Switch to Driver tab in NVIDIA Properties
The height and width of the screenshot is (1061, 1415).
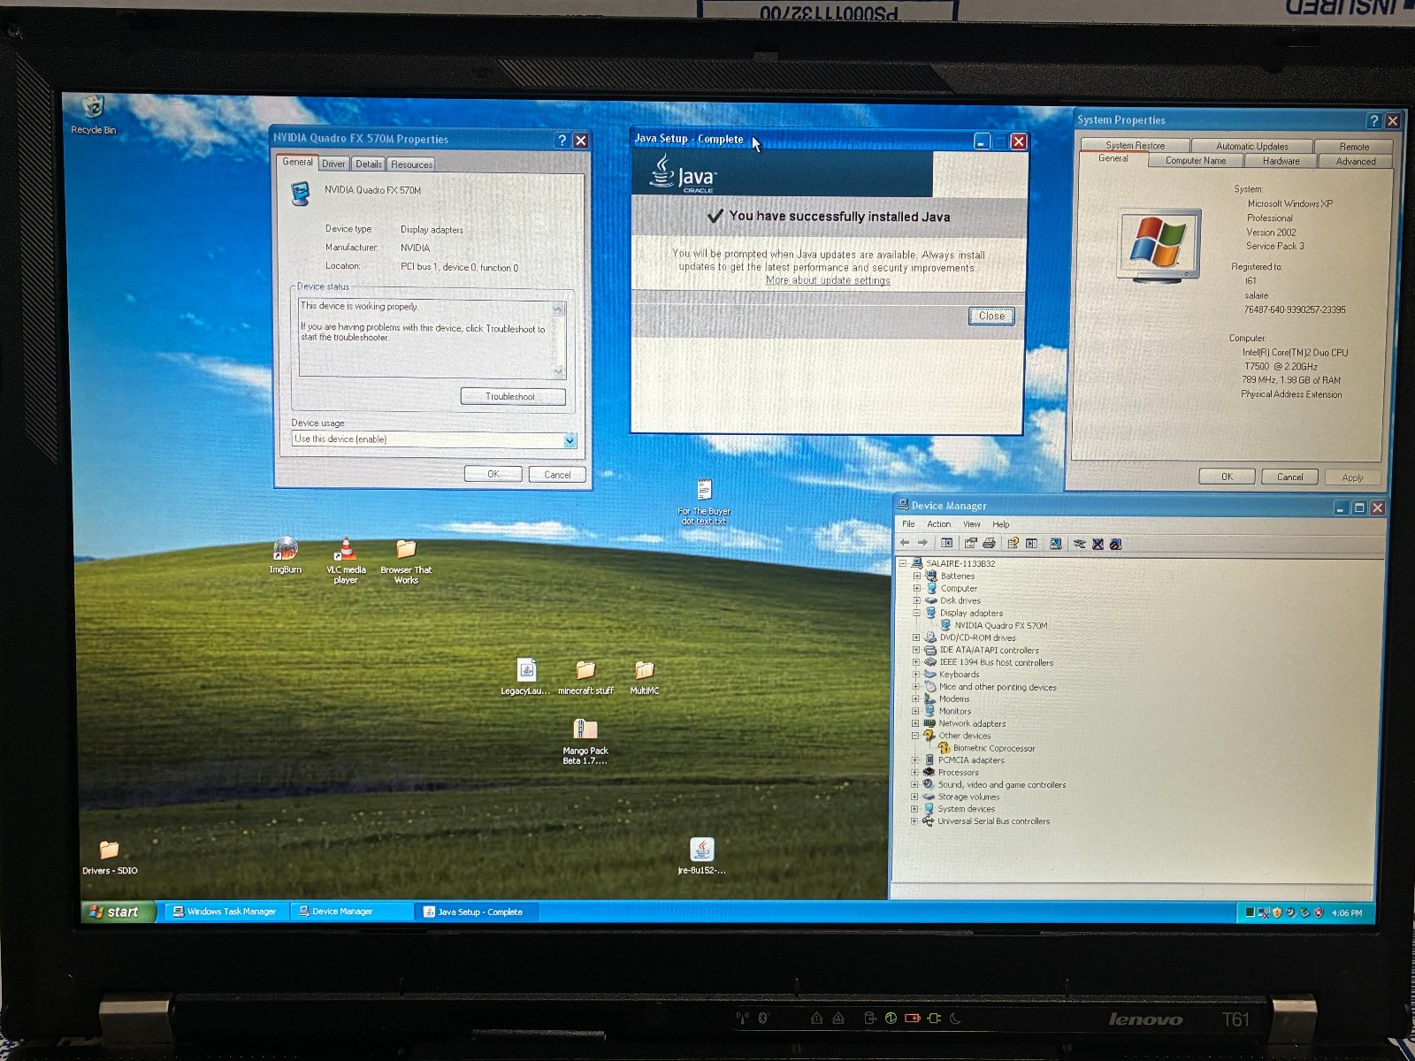(x=333, y=164)
